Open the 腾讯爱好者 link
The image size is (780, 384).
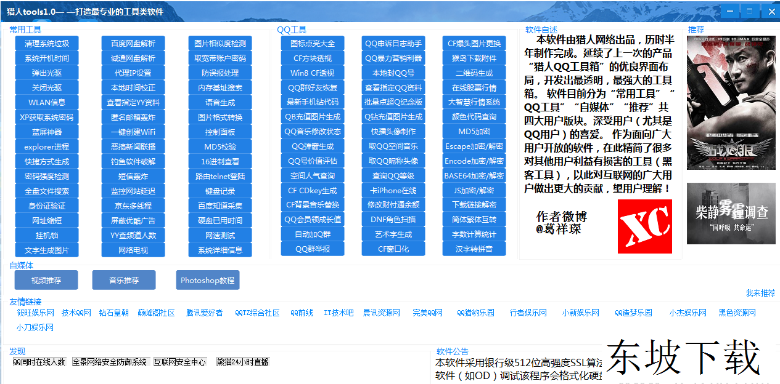click(205, 313)
